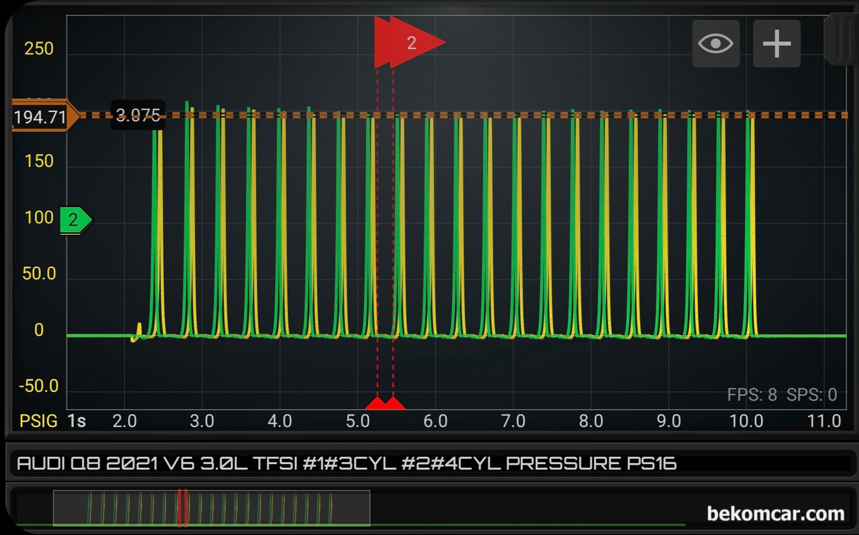
Task: Select the green channel 2 marker
Action: click(x=76, y=220)
